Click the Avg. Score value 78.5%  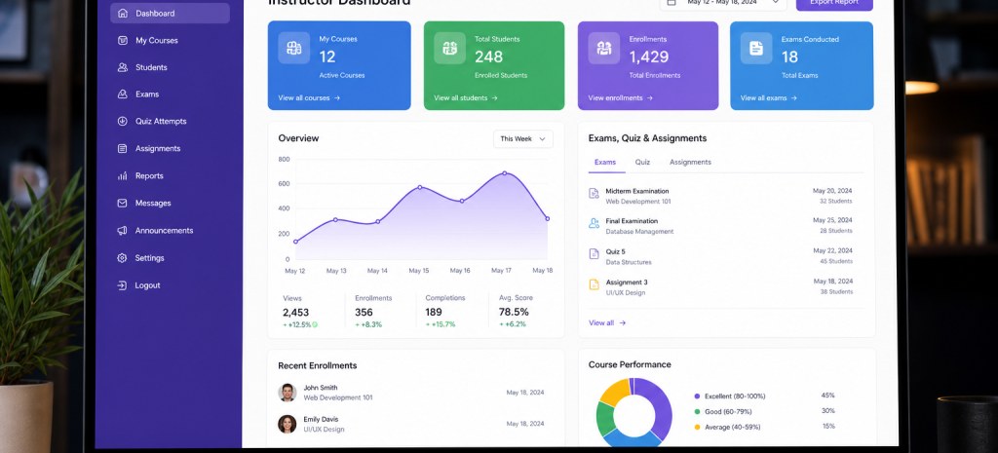tap(514, 313)
